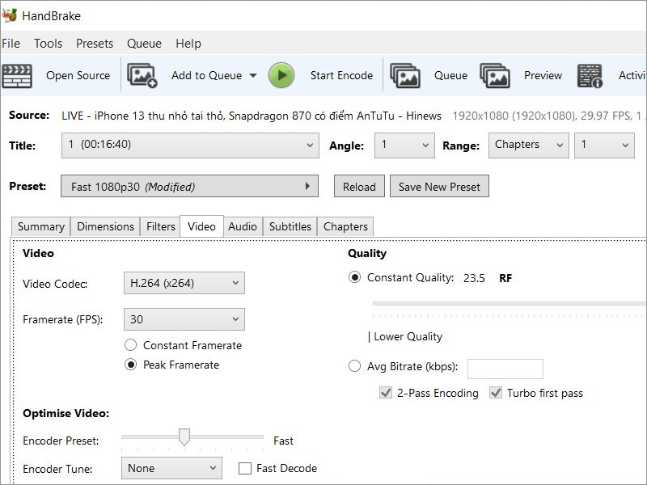Click the Constant Quality slider track

click(x=510, y=304)
